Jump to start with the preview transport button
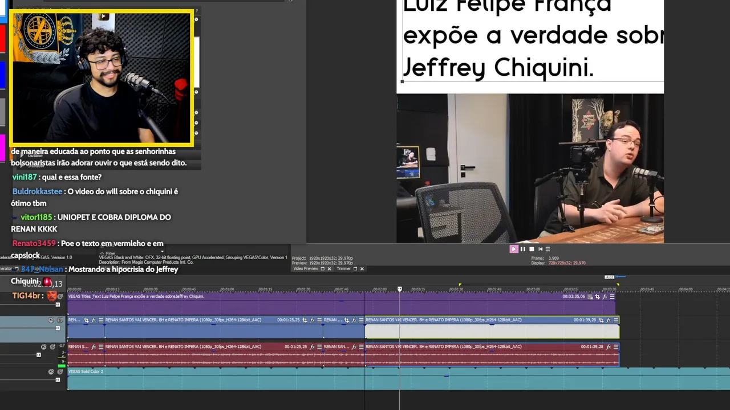Screen dimensions: 730x410 point(540,249)
